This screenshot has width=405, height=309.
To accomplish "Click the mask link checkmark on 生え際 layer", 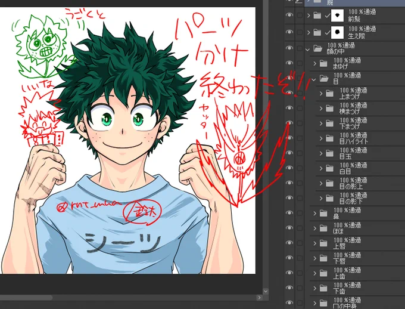I will click(327, 33).
